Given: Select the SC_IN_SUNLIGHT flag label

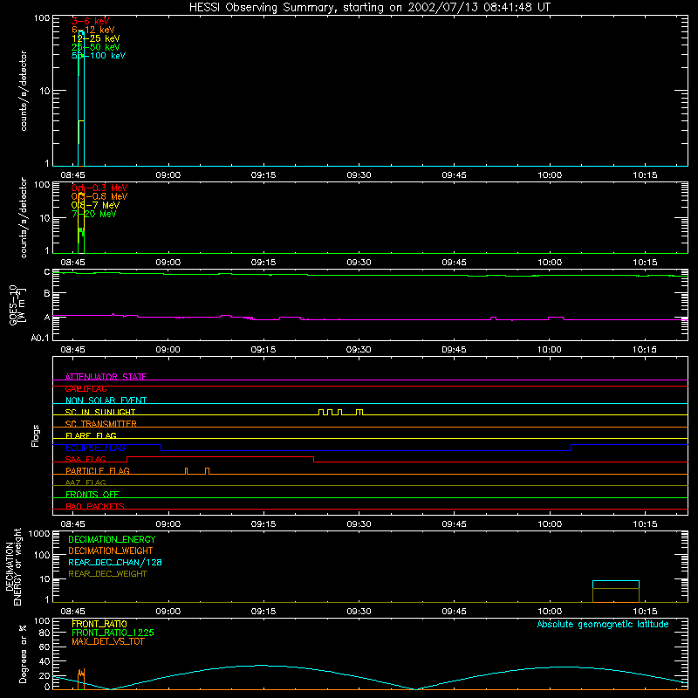Looking at the screenshot, I should pyautogui.click(x=100, y=412).
